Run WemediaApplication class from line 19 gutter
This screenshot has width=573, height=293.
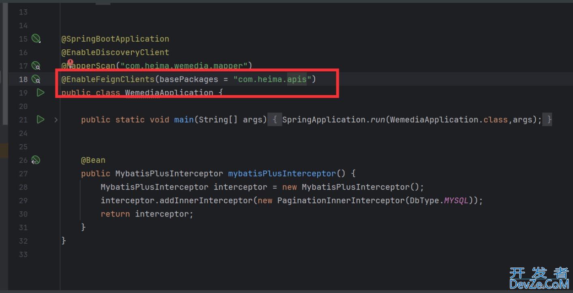click(x=40, y=93)
